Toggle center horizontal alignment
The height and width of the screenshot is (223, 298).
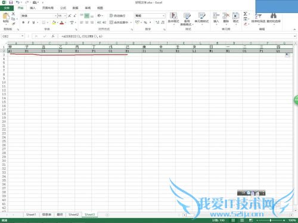click(x=87, y=23)
